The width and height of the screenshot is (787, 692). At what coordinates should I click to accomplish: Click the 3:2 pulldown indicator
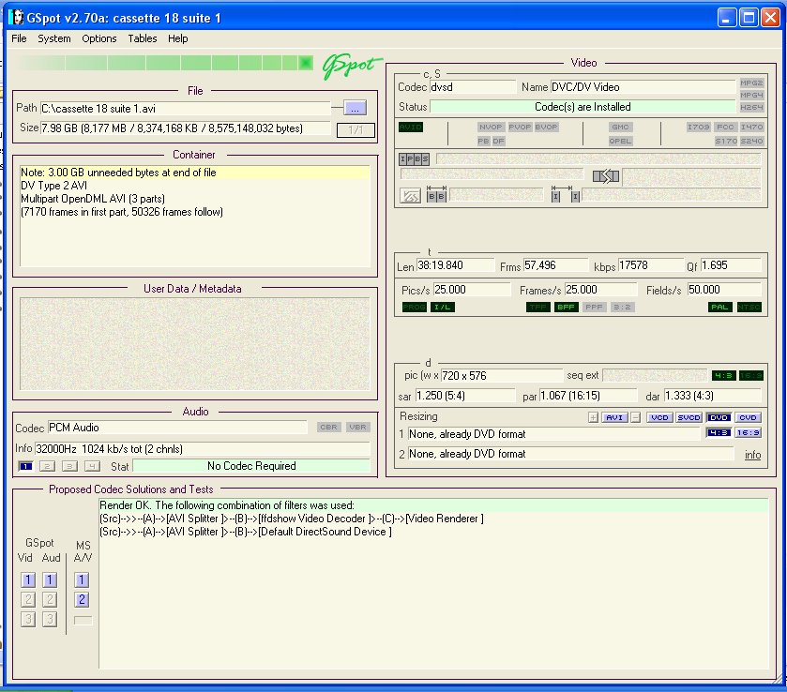622,308
